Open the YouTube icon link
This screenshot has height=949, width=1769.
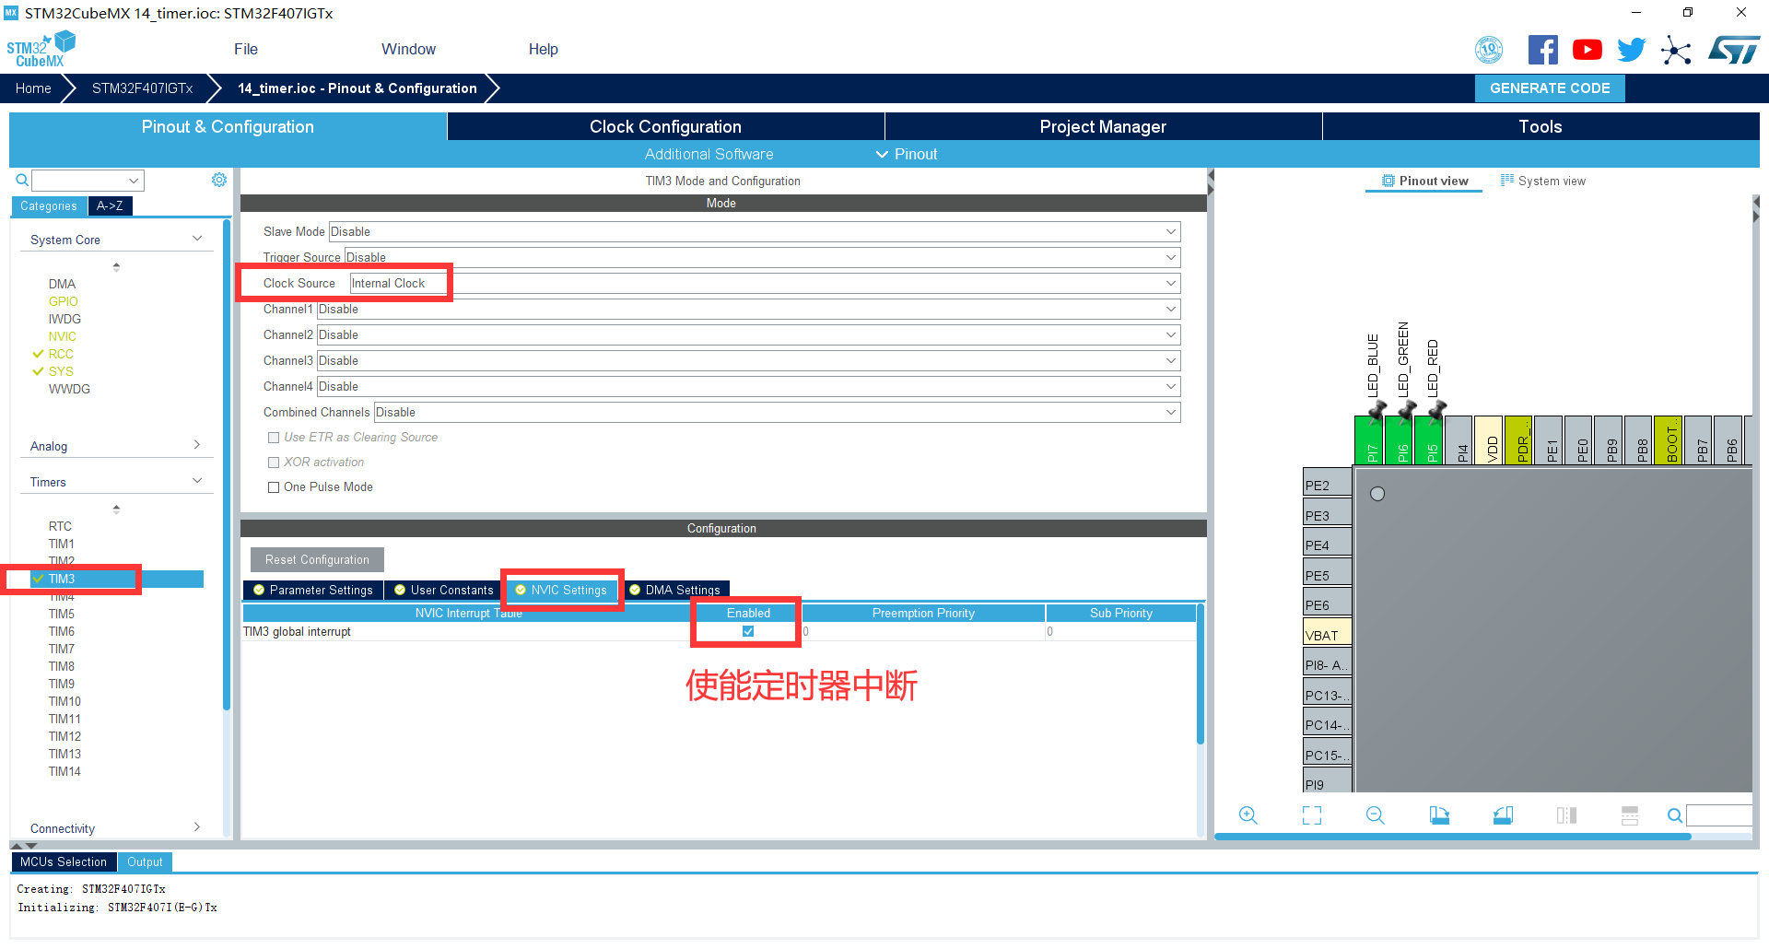tap(1587, 50)
